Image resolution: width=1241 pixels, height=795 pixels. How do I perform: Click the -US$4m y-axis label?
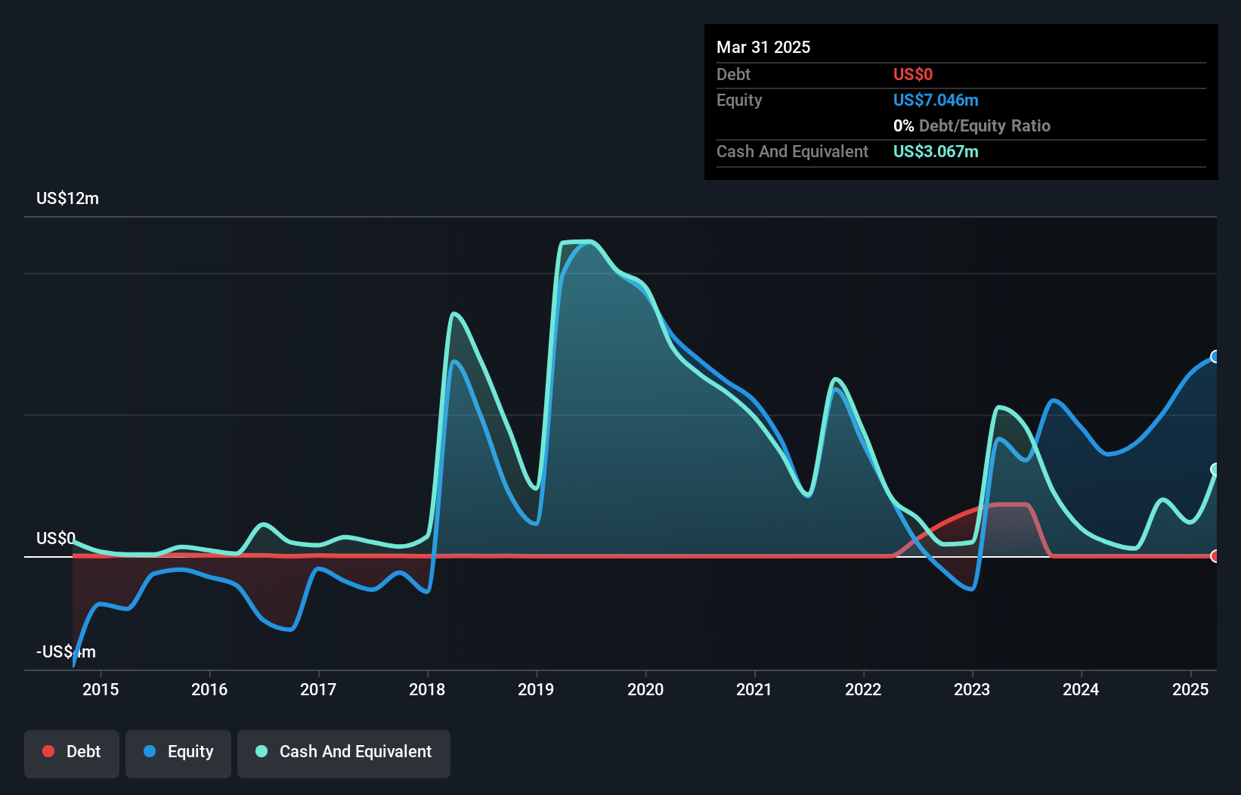(x=66, y=651)
